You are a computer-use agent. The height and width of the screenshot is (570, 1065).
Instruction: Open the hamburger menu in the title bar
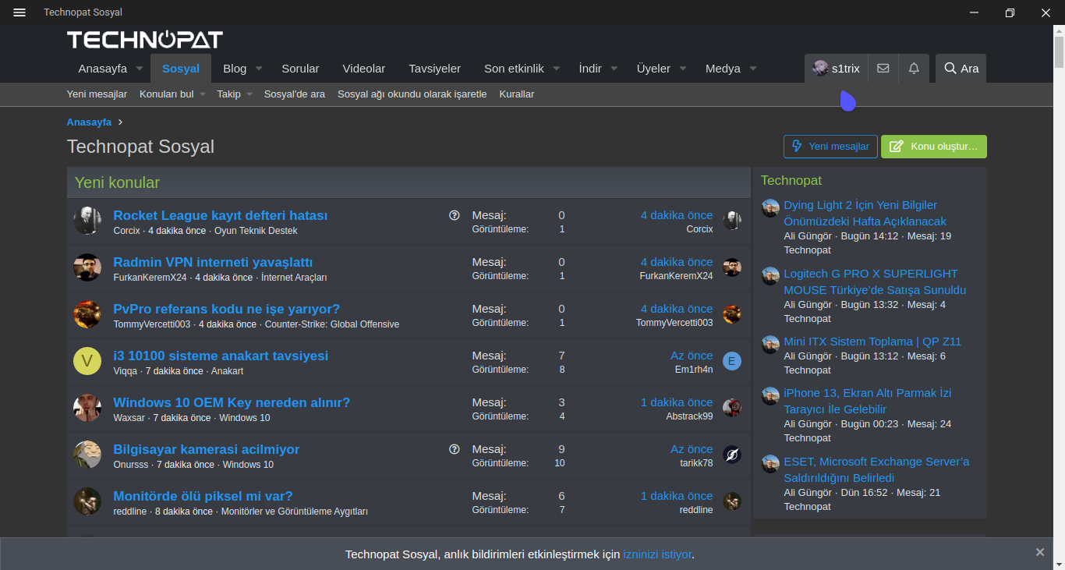[19, 12]
